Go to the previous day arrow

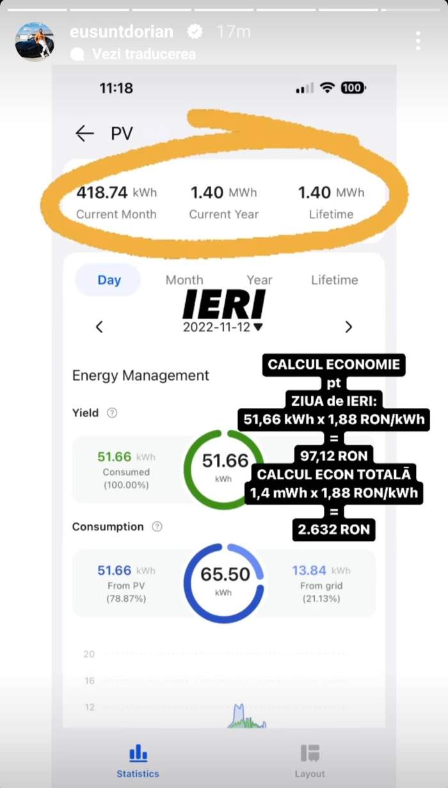pos(99,327)
